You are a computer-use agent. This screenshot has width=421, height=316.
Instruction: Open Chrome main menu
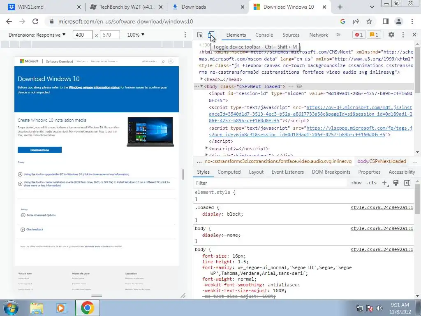(x=412, y=21)
